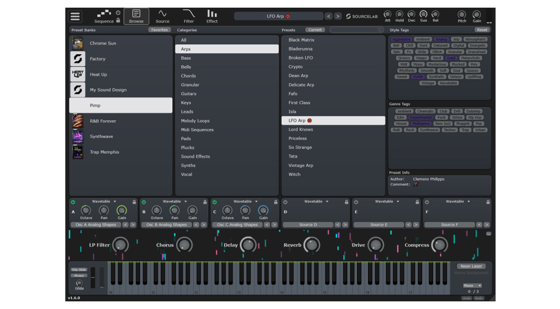This screenshot has width=560, height=309.
Task: Lock oscillator A
Action: click(x=135, y=202)
